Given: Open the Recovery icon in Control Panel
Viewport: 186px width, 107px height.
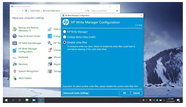Looking at the screenshot, I should 15,64.
